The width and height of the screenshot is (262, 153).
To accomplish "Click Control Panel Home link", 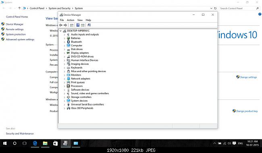I will [x=17, y=17].
